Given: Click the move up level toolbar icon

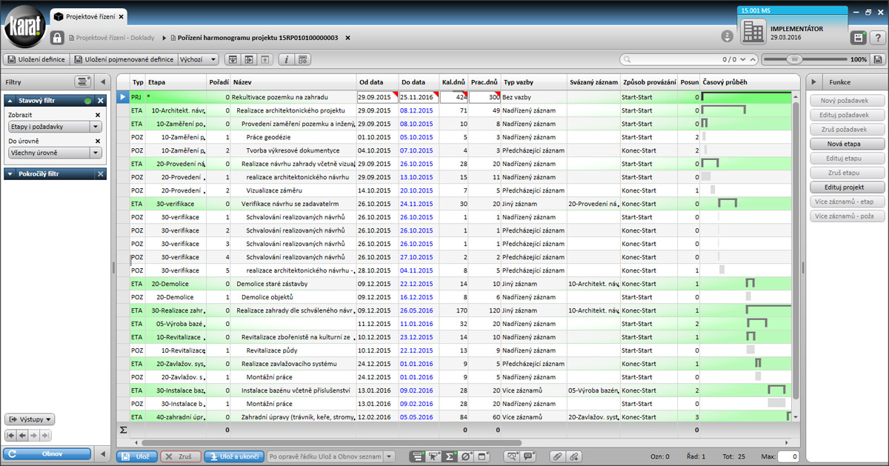Looking at the screenshot, I should 265,59.
